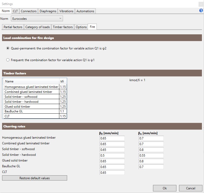Select 'Glued solid timber' table row name
Viewport: 204px width, 193px height.
[31, 107]
